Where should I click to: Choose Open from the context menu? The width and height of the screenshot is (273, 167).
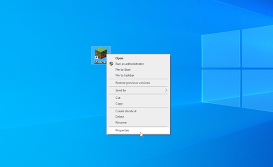pyautogui.click(x=119, y=58)
